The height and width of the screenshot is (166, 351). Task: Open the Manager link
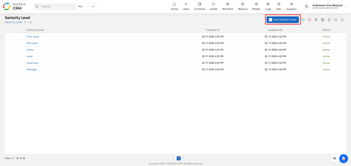pyautogui.click(x=32, y=70)
